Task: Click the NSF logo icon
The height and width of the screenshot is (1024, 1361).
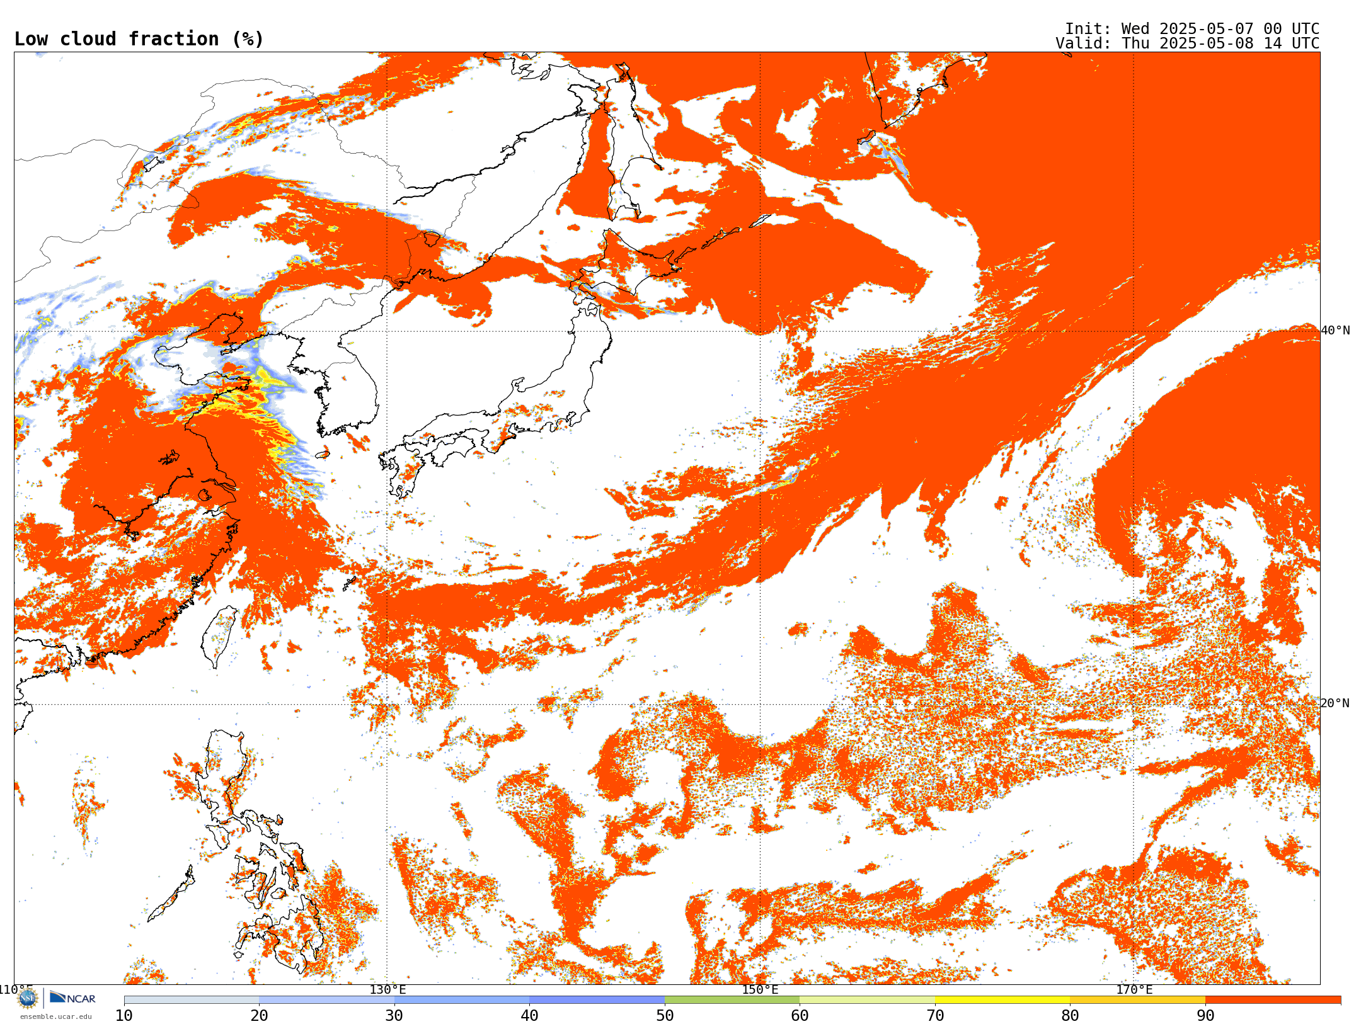Action: pos(28,998)
